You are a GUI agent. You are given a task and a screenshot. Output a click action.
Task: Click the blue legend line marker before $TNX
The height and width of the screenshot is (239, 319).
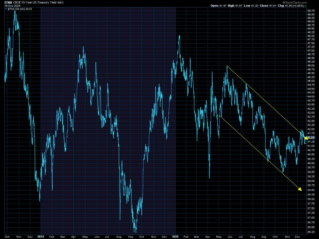pos(6,9)
